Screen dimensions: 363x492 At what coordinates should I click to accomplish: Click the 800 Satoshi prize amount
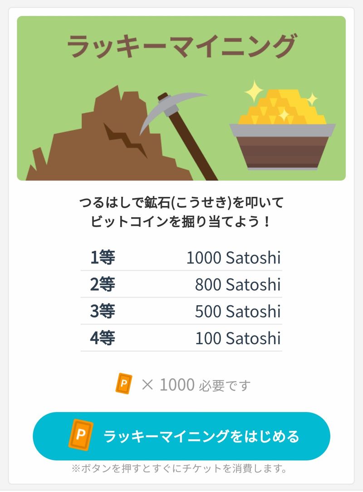click(238, 284)
